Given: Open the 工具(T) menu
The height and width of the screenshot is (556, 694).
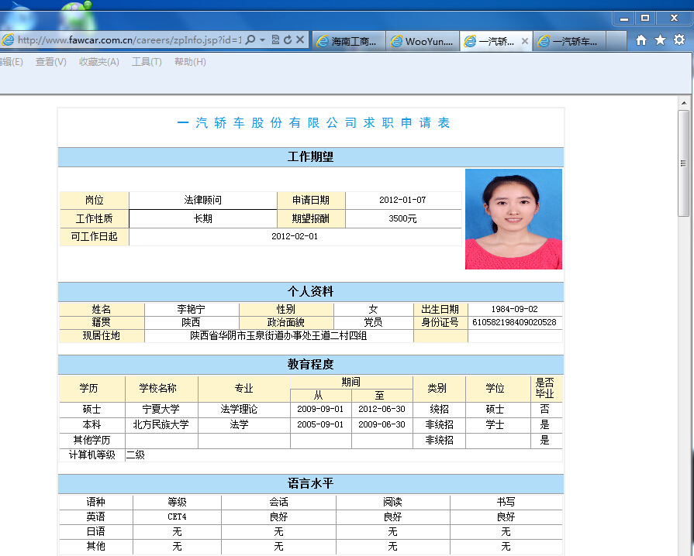Looking at the screenshot, I should click(147, 62).
